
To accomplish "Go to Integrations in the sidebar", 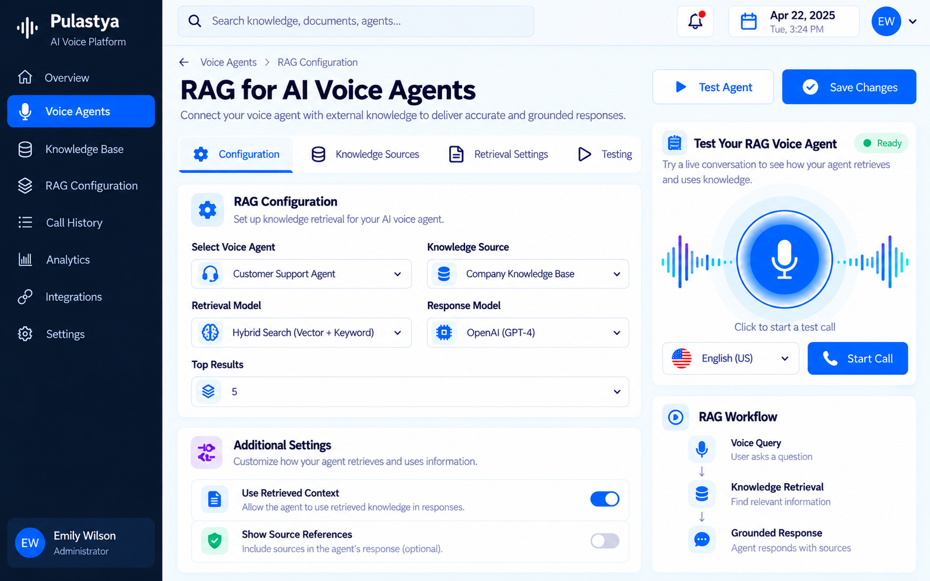I will 81,297.
